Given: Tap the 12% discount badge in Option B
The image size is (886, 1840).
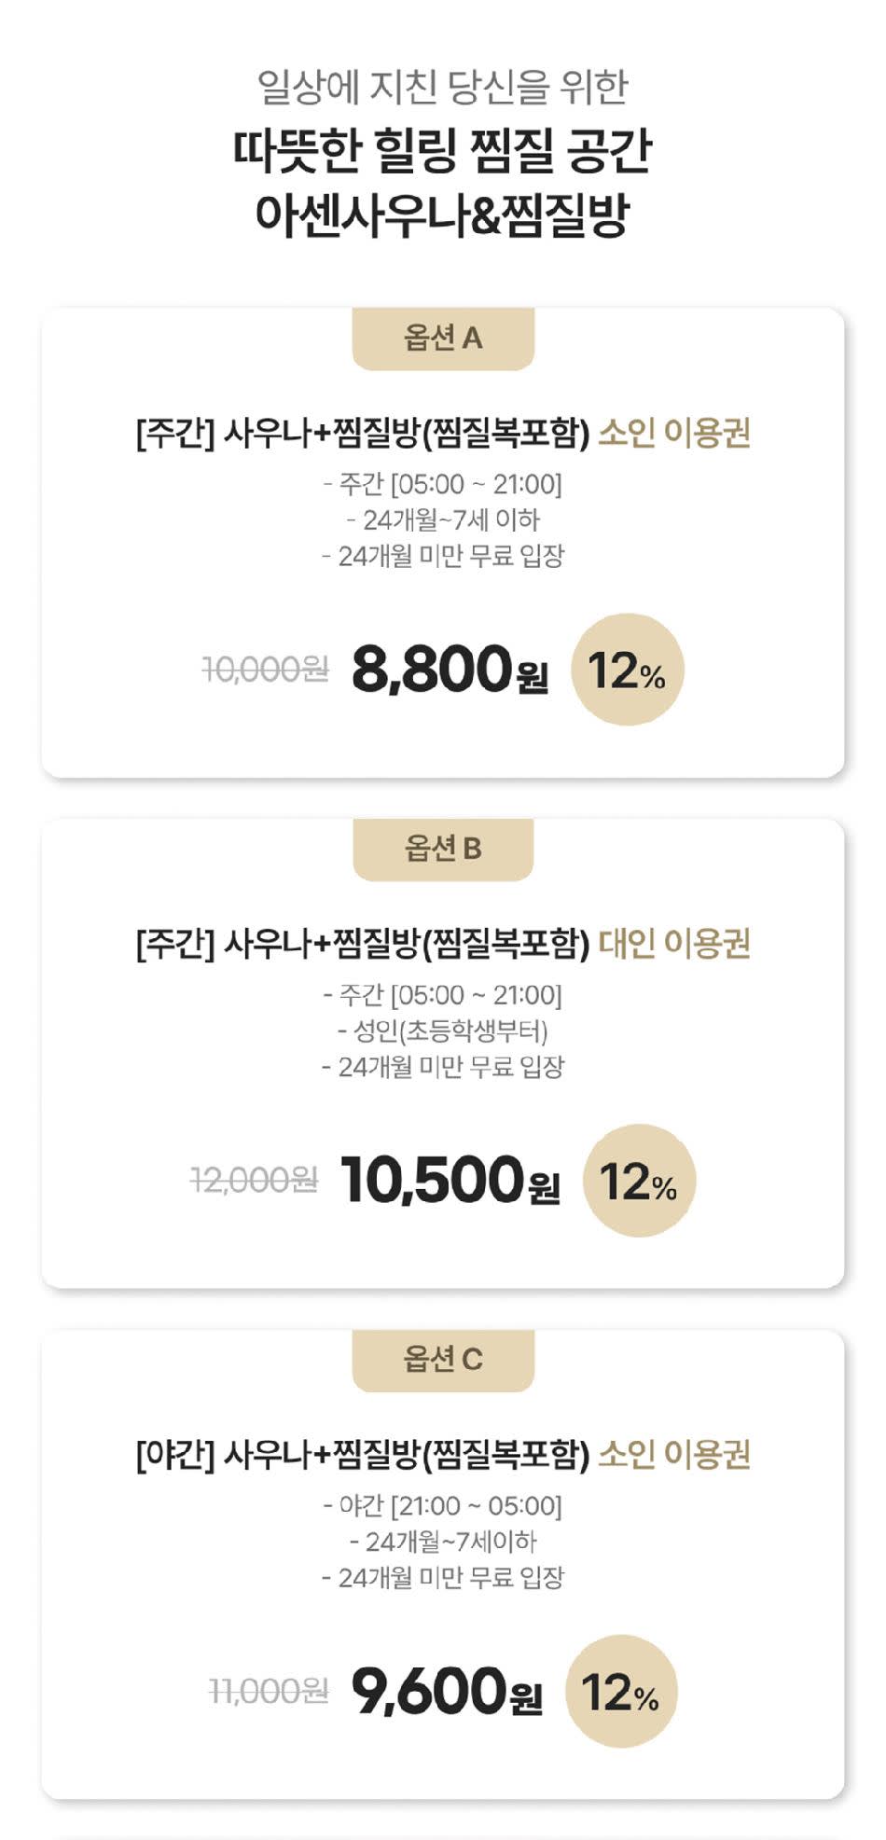Looking at the screenshot, I should [639, 1181].
